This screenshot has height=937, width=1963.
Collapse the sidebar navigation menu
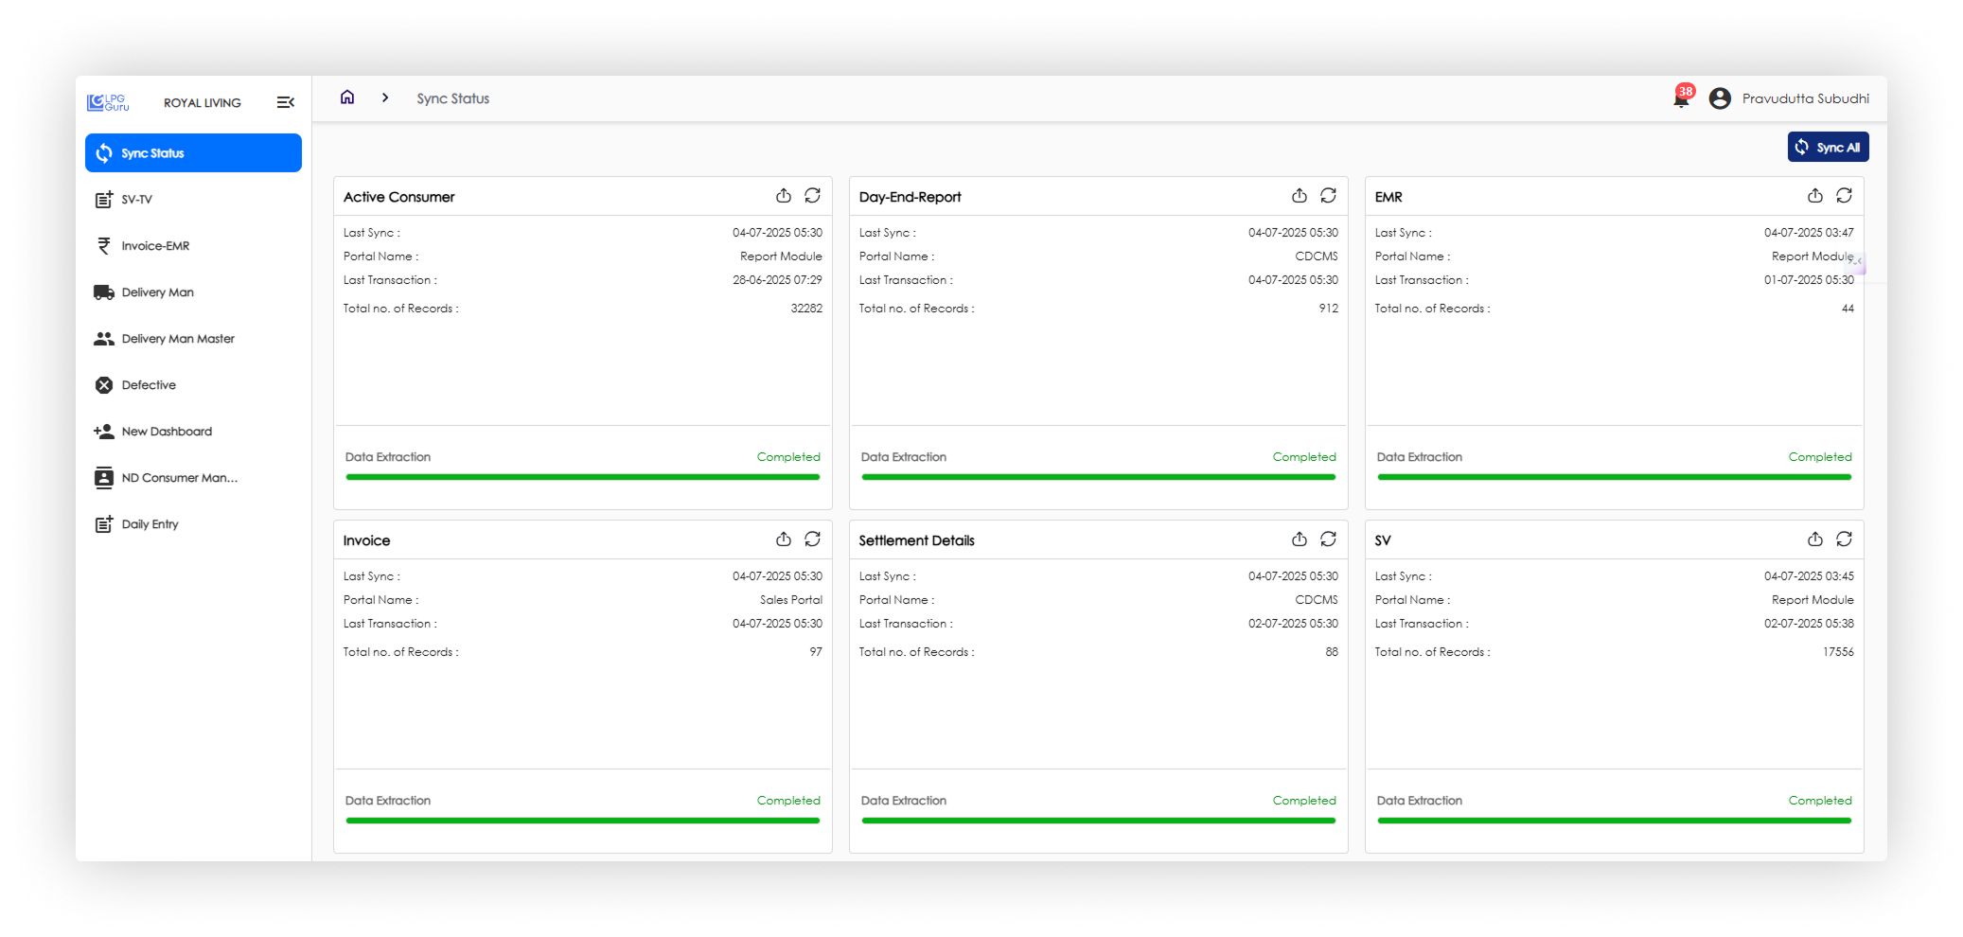click(285, 102)
